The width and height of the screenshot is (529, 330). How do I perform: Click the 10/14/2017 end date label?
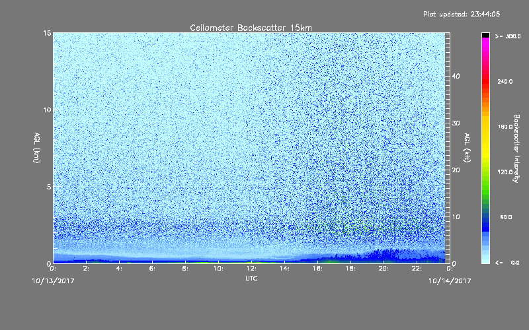(x=450, y=281)
